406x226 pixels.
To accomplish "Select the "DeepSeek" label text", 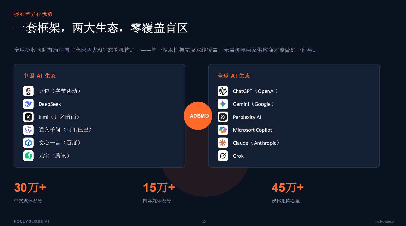I will [50, 104].
